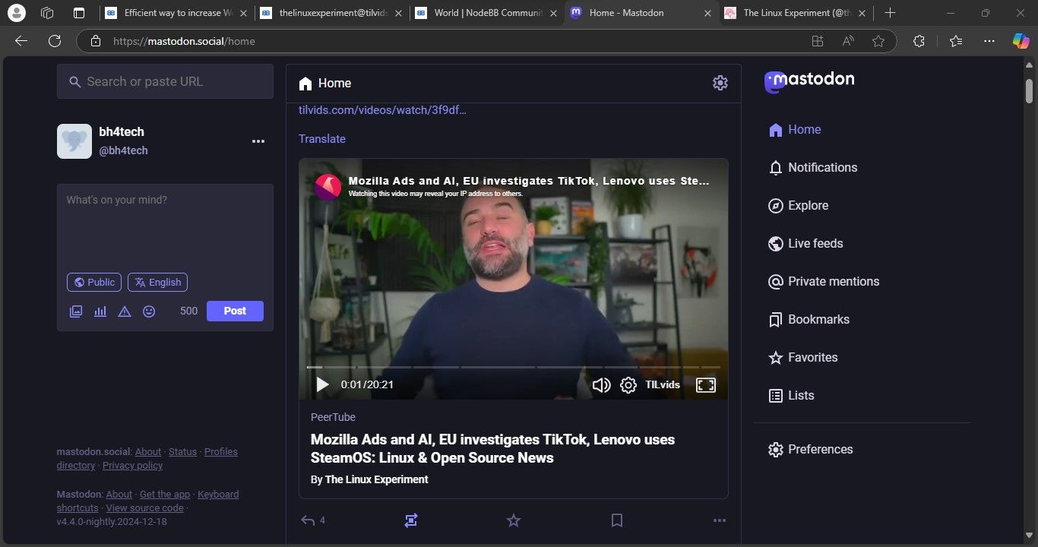Open the Home timeline in sidebar
Image resolution: width=1038 pixels, height=547 pixels.
tap(795, 130)
